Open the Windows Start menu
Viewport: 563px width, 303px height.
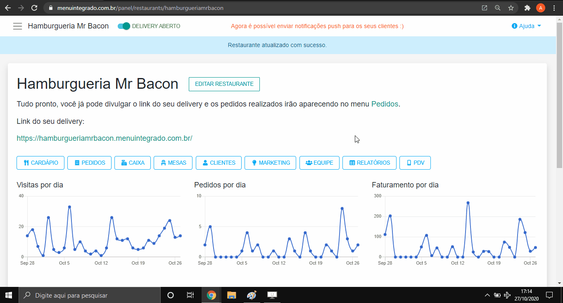(8, 295)
